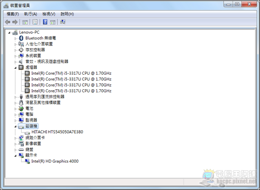The height and width of the screenshot is (190, 260).
Task: Click the blue Help question mark icon
Action: (45, 22)
